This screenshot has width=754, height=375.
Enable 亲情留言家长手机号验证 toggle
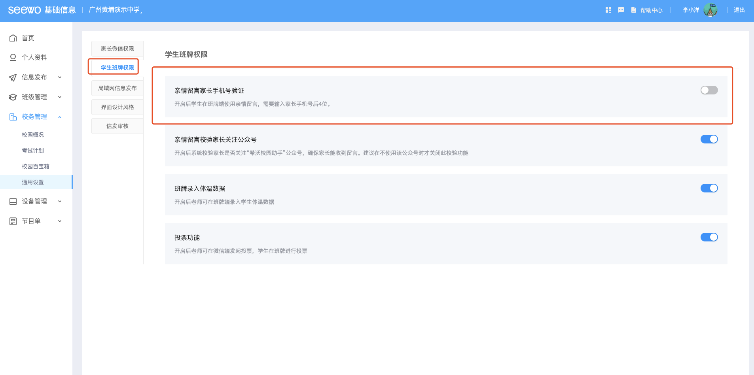(709, 90)
